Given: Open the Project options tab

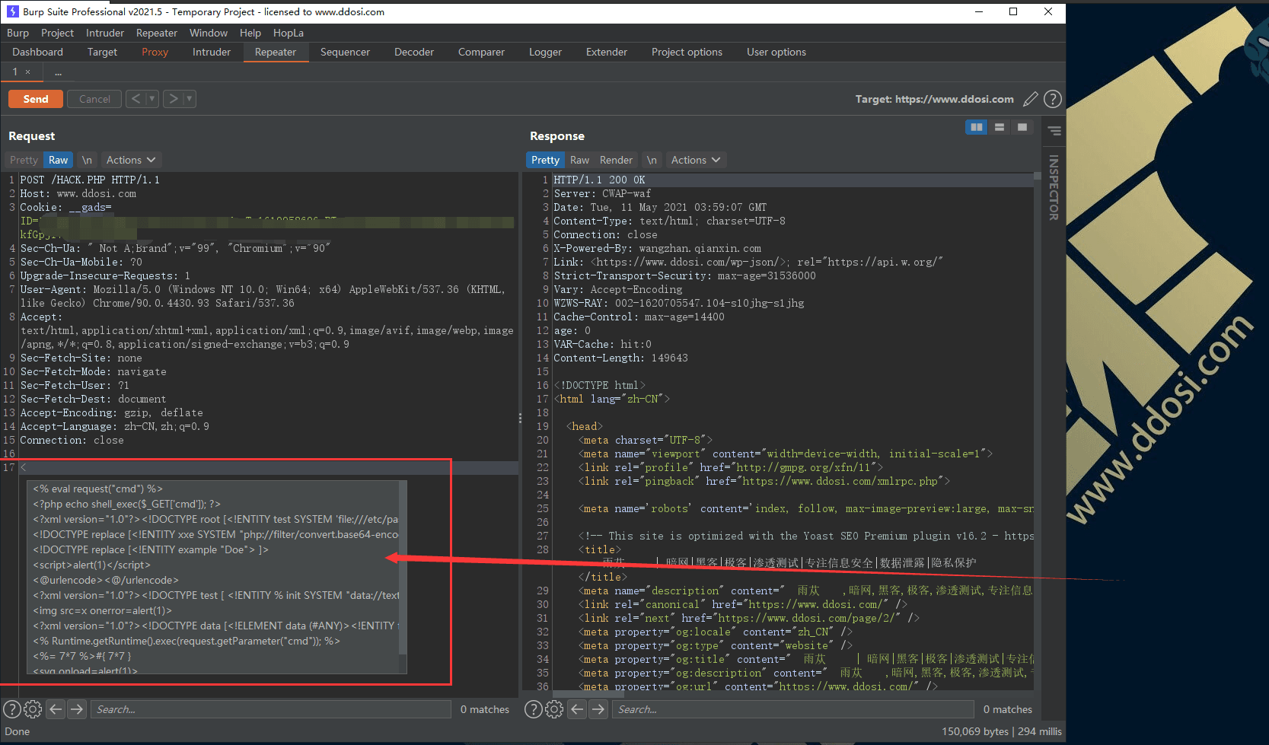Looking at the screenshot, I should (x=687, y=52).
